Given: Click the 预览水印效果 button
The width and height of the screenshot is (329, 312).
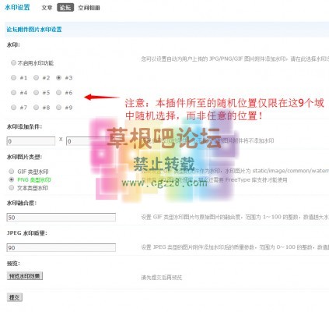Looking at the screenshot, I should [x=25, y=276].
